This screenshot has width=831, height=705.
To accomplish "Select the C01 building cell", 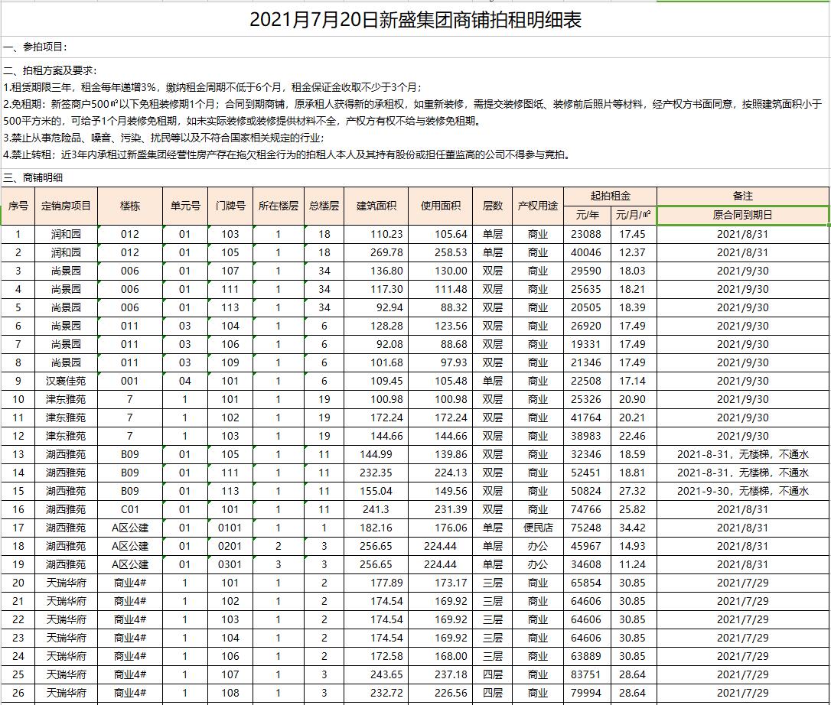I will click(x=130, y=509).
